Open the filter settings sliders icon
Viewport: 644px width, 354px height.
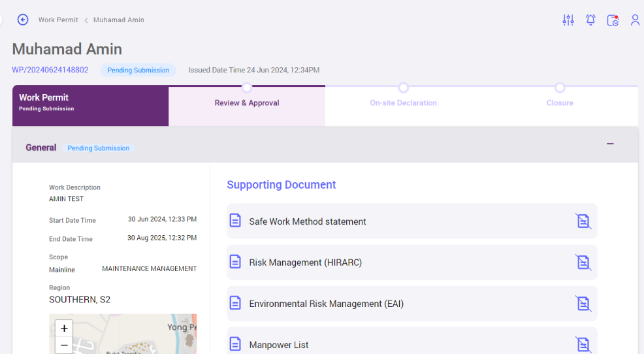point(568,20)
